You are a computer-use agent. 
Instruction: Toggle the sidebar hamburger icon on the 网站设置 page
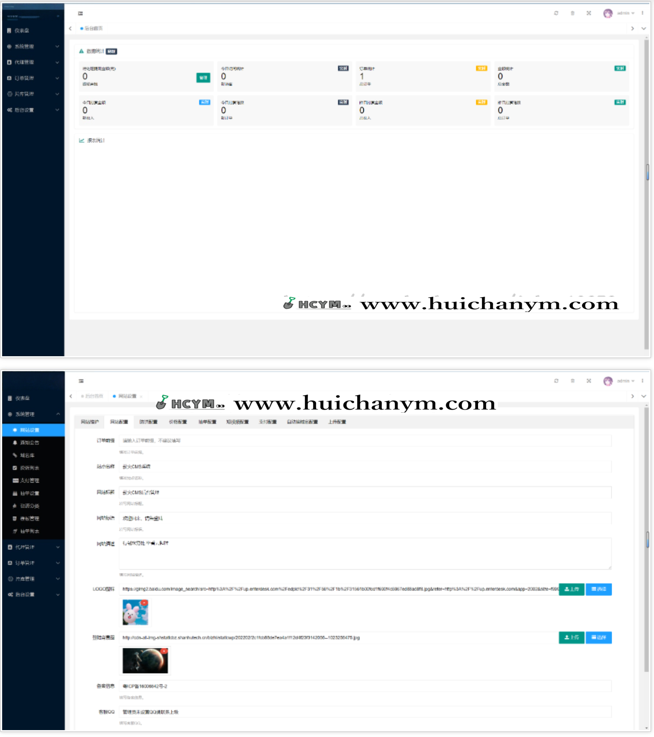(x=81, y=381)
